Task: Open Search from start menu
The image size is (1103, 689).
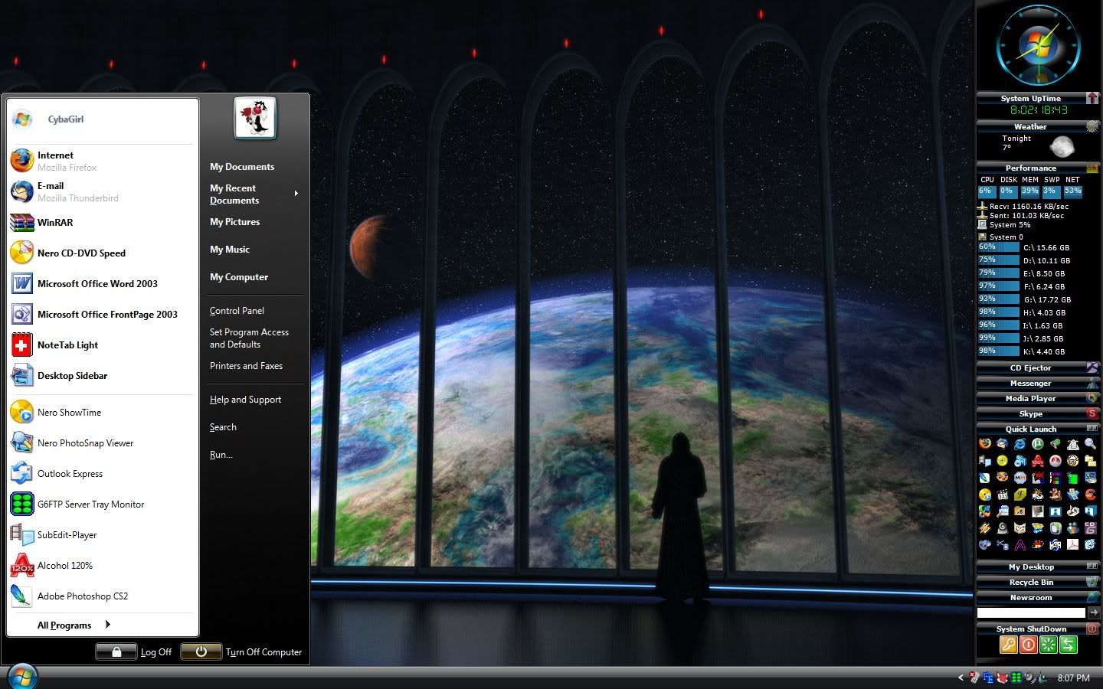Action: pos(223,427)
